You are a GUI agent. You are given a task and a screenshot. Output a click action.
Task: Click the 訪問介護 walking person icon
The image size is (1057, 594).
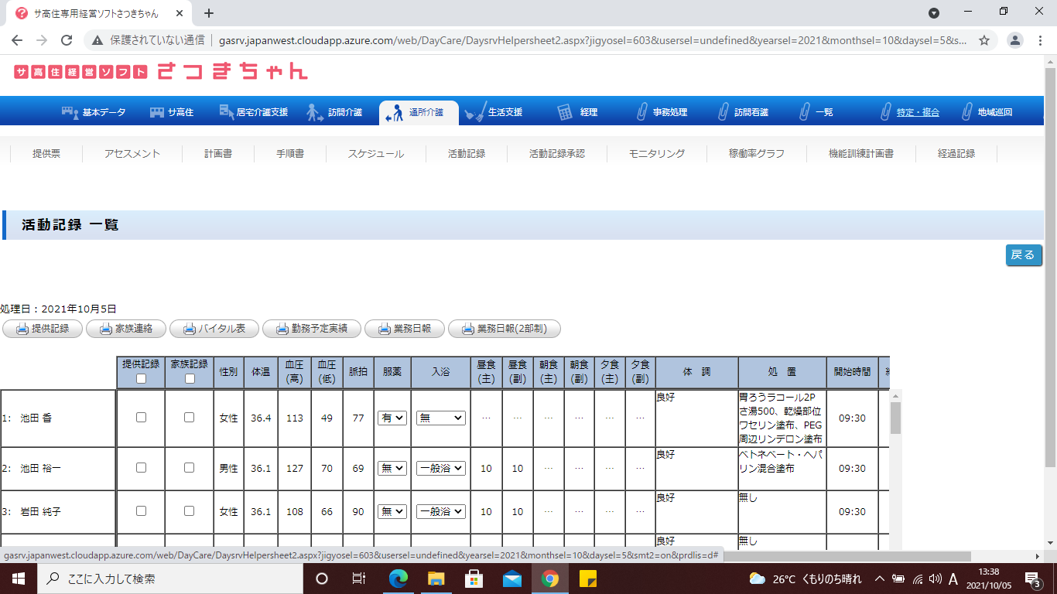[x=314, y=112]
